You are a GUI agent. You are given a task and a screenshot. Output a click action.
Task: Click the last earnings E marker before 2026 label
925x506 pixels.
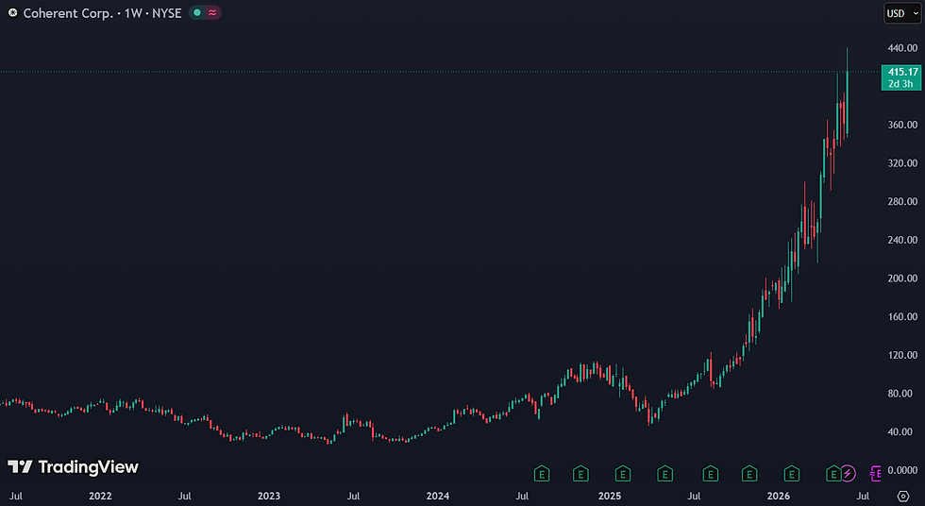(749, 474)
